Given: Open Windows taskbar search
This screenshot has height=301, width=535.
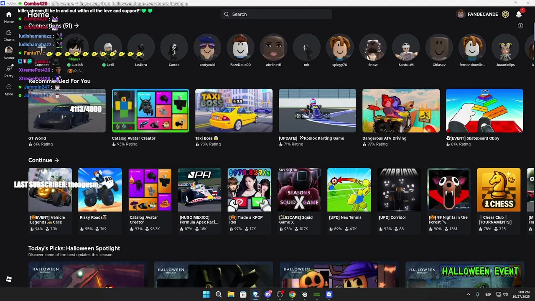Looking at the screenshot, I should tap(219, 294).
